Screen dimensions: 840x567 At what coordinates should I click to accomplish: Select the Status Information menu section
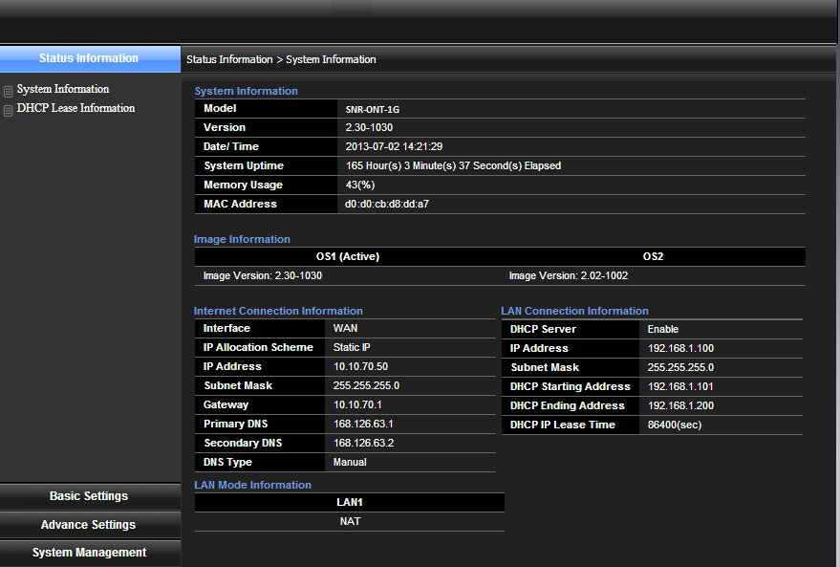(x=89, y=58)
